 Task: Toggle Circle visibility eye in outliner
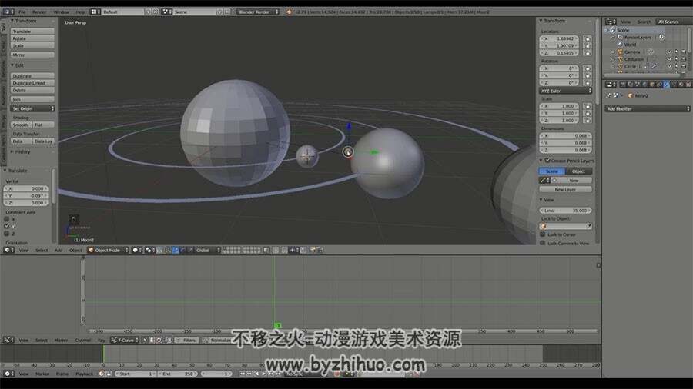669,66
